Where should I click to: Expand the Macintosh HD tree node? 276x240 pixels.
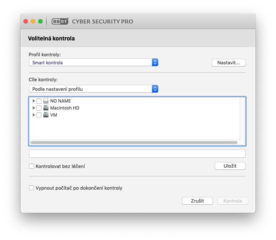coord(34,108)
